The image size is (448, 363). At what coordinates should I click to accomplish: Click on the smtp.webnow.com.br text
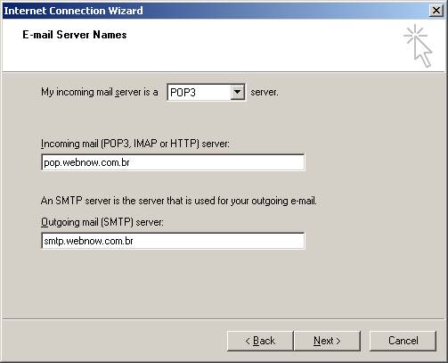click(x=88, y=241)
